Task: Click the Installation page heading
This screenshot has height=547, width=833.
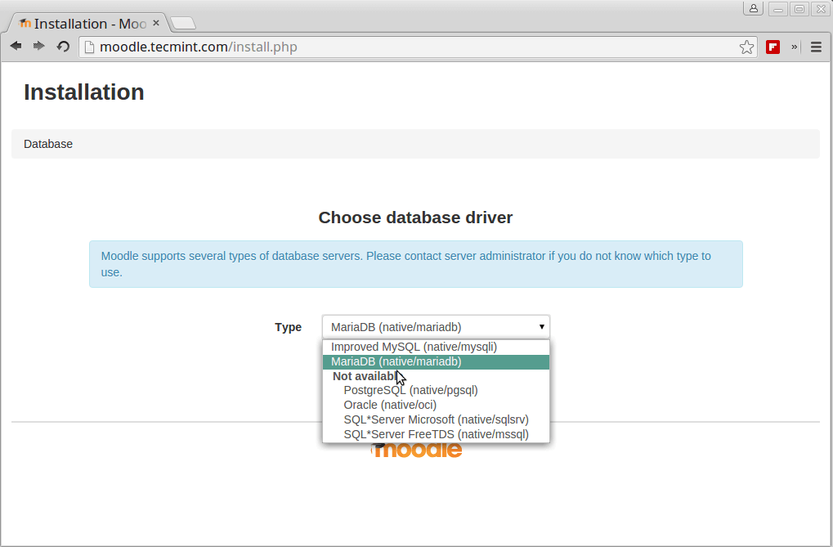Action: tap(84, 92)
